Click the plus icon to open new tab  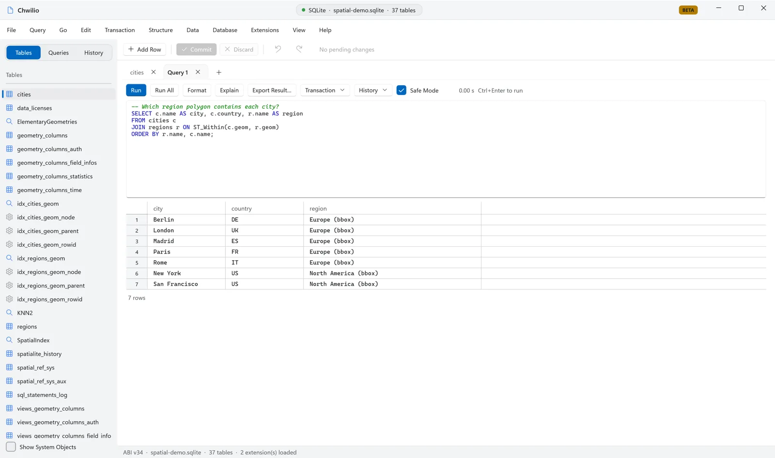[x=219, y=72]
